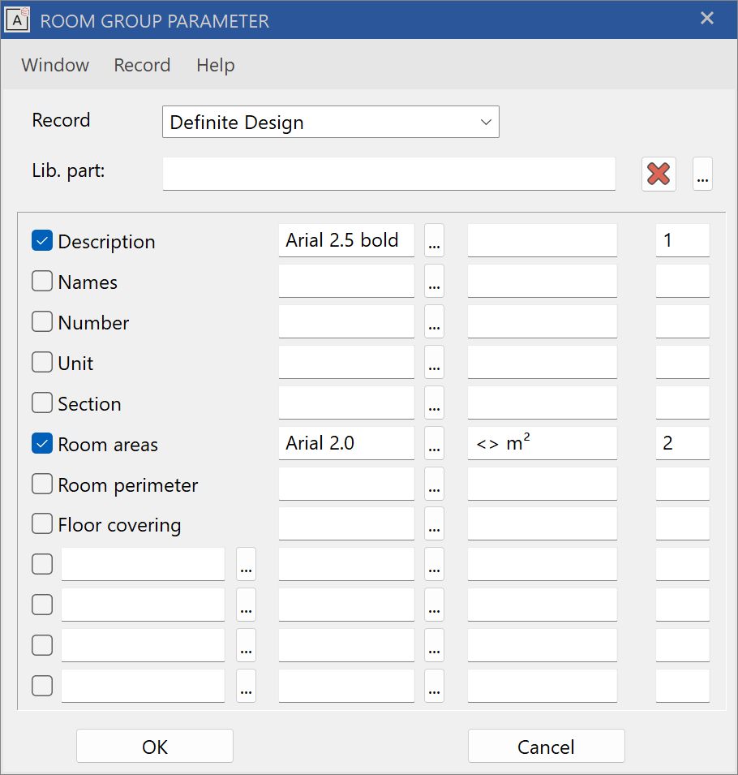Check the first blank custom row checkbox
Image resolution: width=738 pixels, height=775 pixels.
[x=42, y=564]
